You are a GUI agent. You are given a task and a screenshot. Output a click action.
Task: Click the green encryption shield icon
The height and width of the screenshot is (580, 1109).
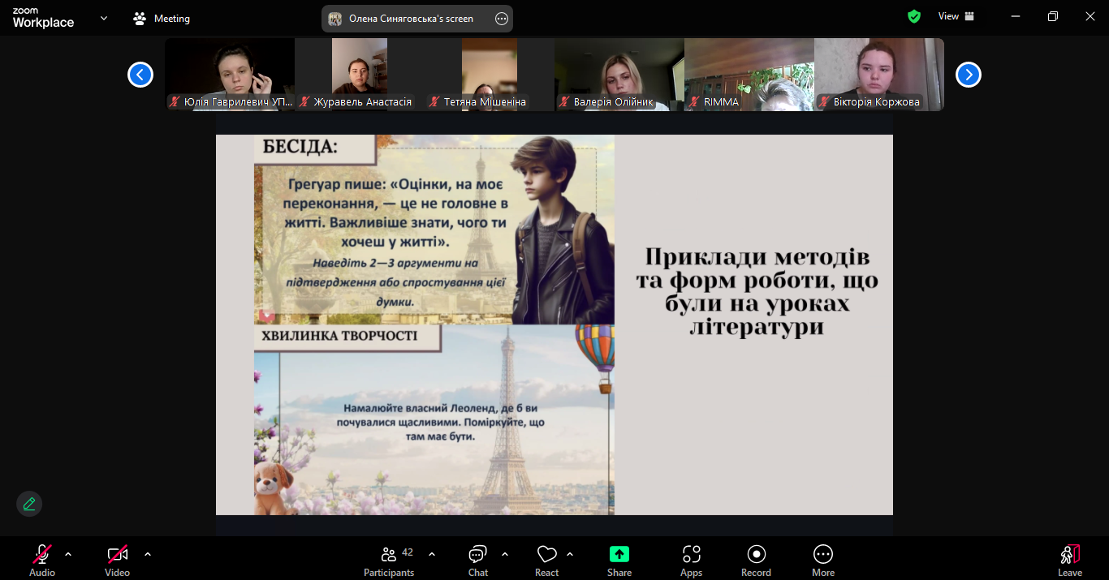914,16
